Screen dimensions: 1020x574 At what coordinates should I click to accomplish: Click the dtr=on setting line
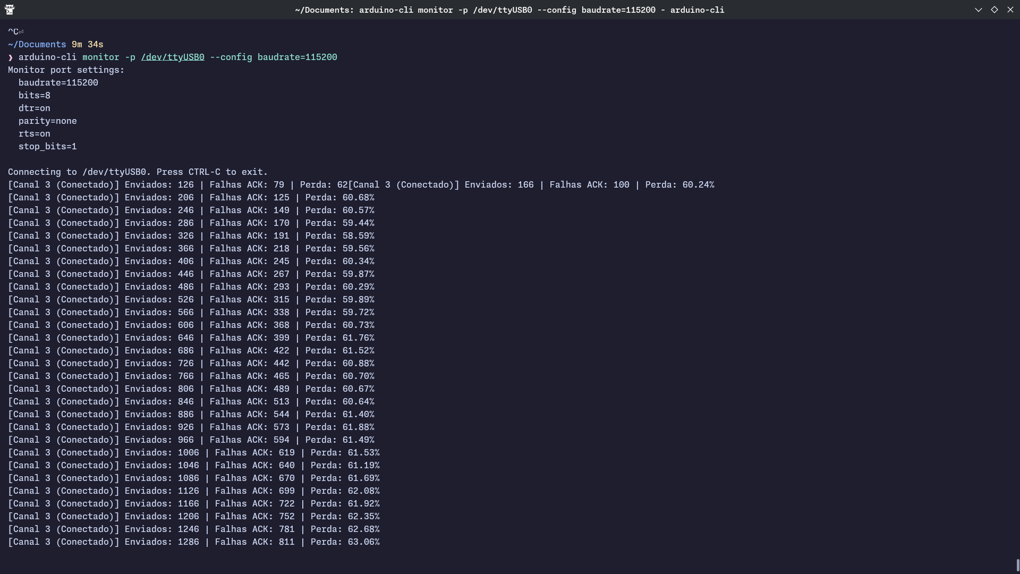pyautogui.click(x=35, y=108)
